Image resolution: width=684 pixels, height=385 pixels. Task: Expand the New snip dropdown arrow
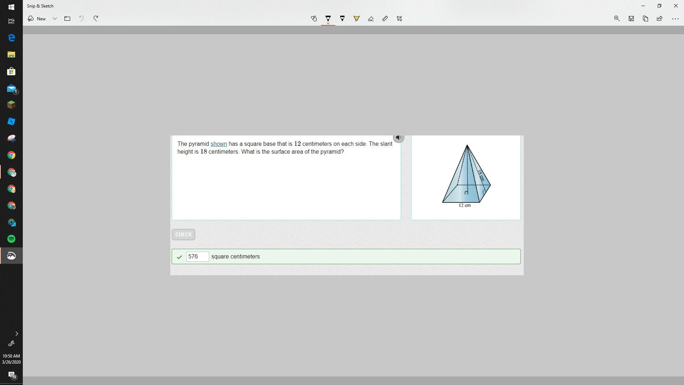[55, 19]
